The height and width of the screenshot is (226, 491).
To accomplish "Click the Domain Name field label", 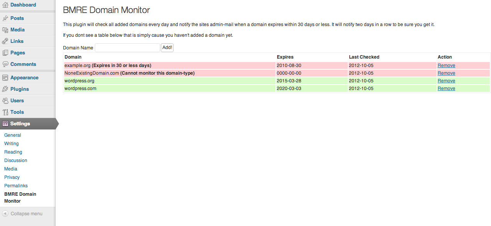I will pos(78,48).
